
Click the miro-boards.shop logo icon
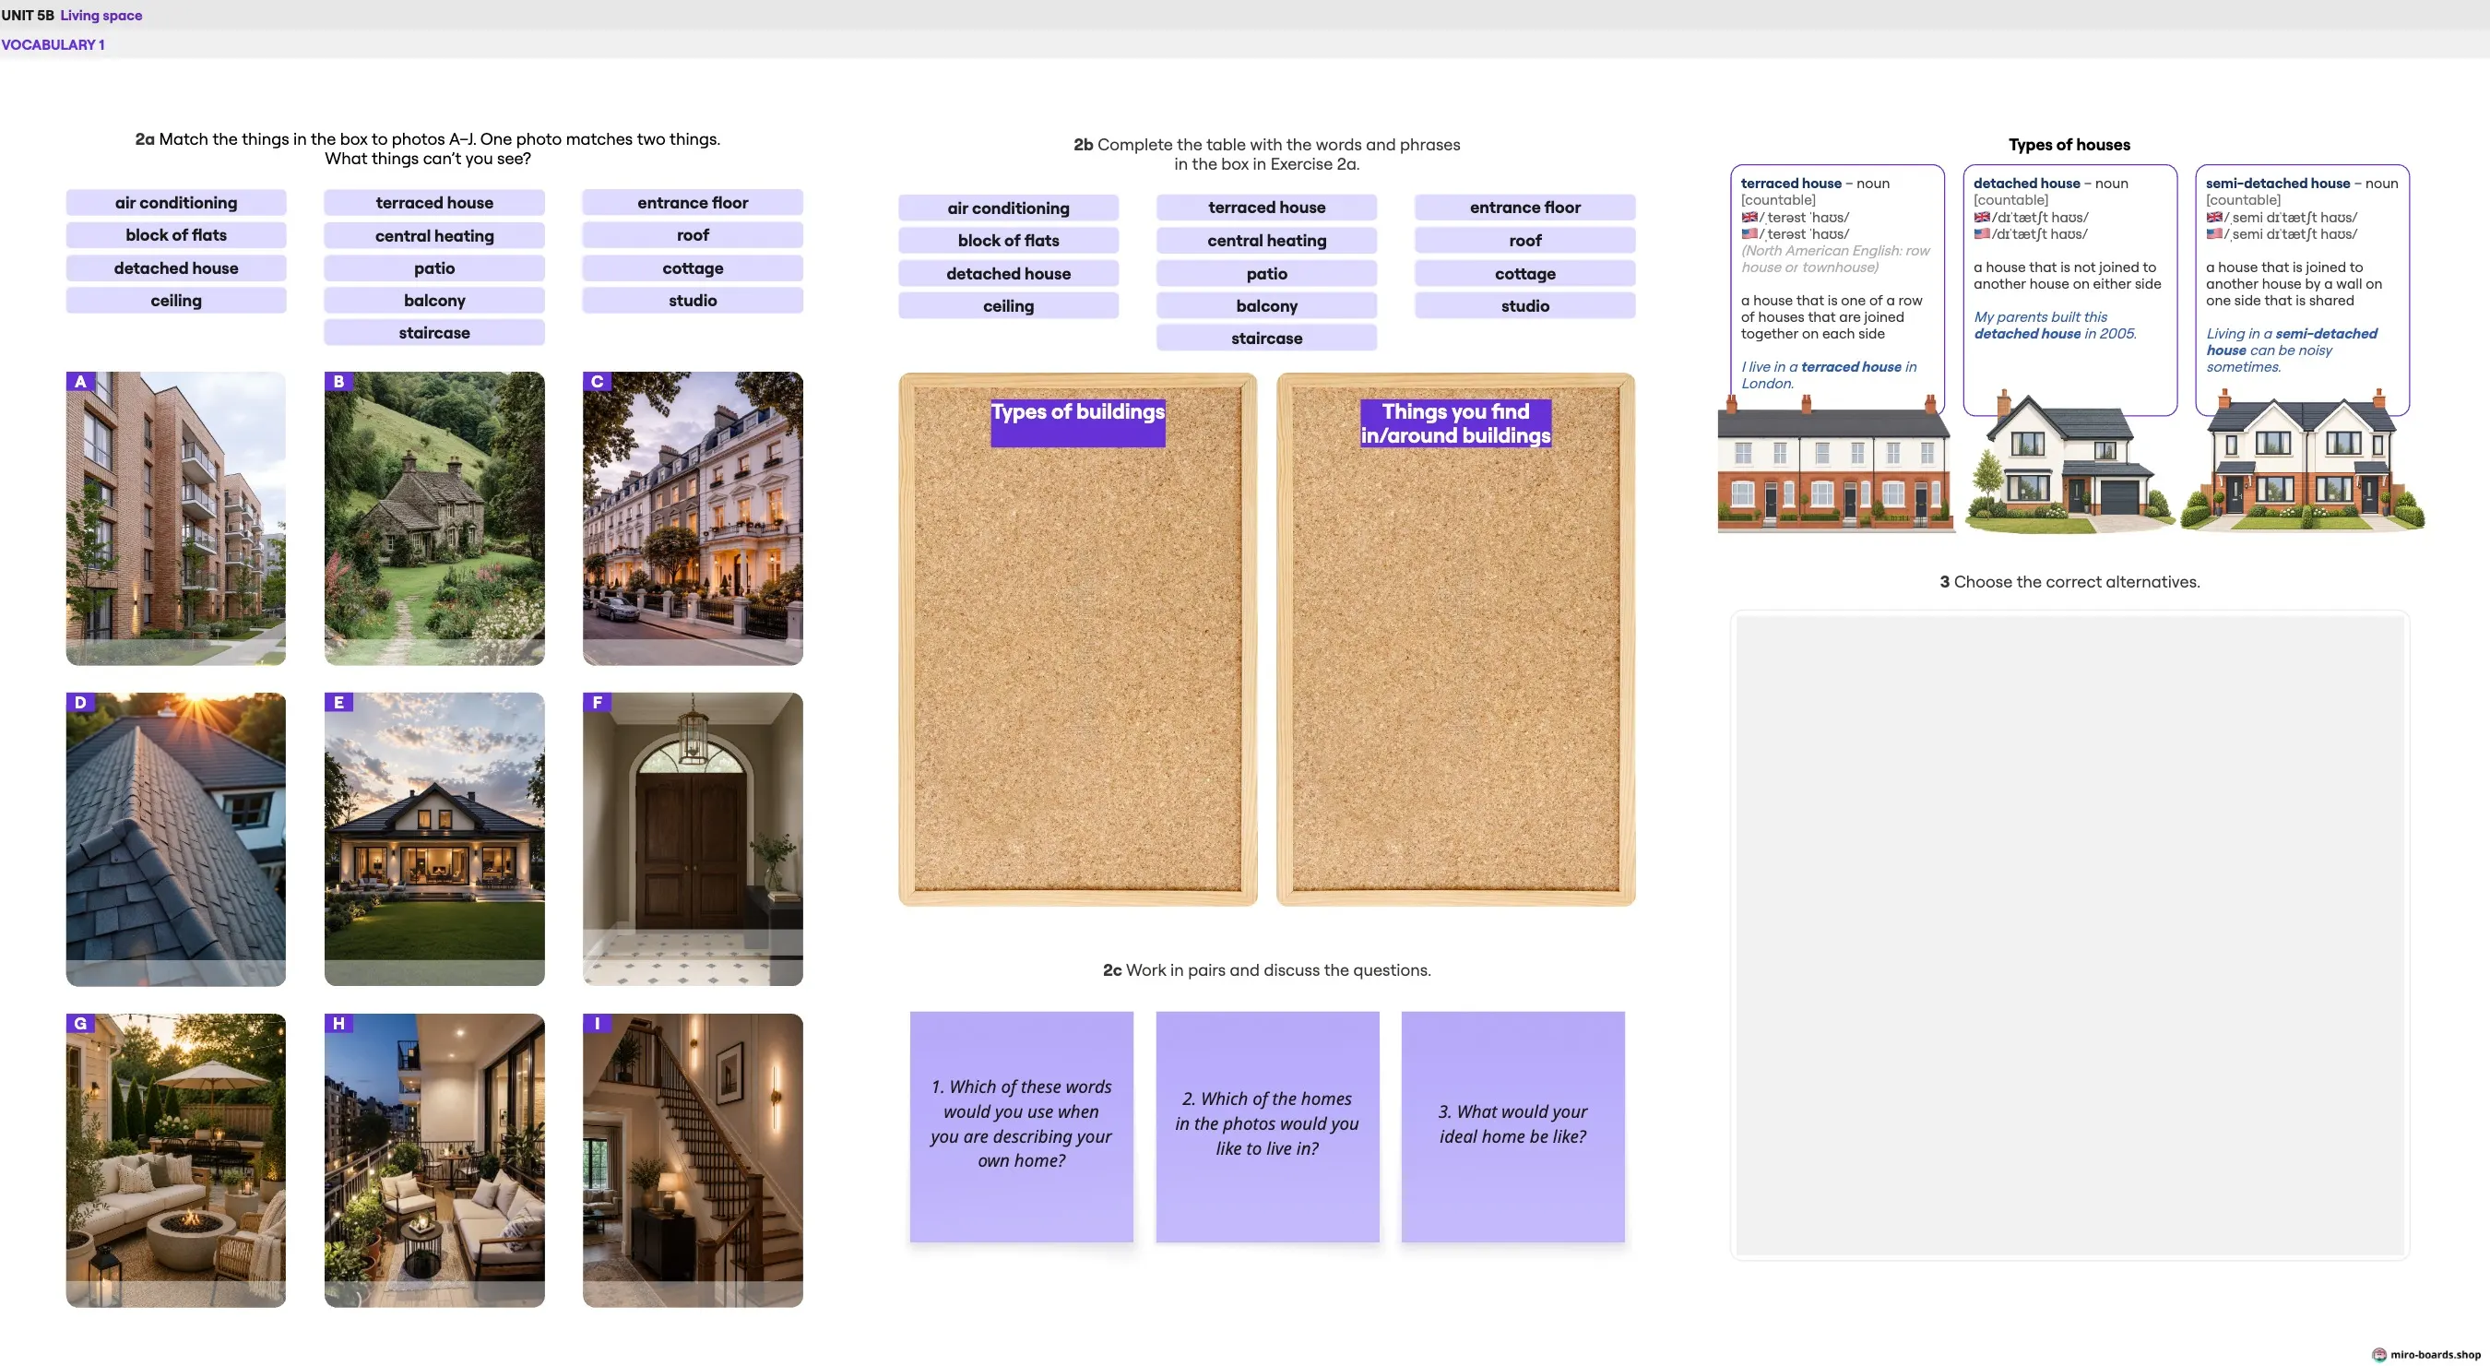tap(2378, 1354)
